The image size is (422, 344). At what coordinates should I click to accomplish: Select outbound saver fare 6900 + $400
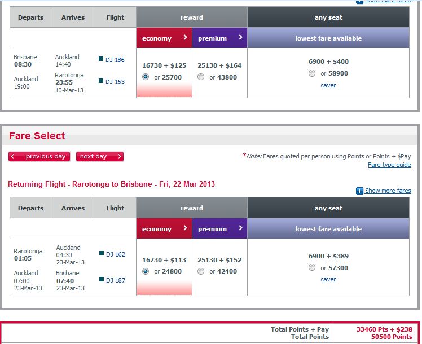pyautogui.click(x=312, y=73)
